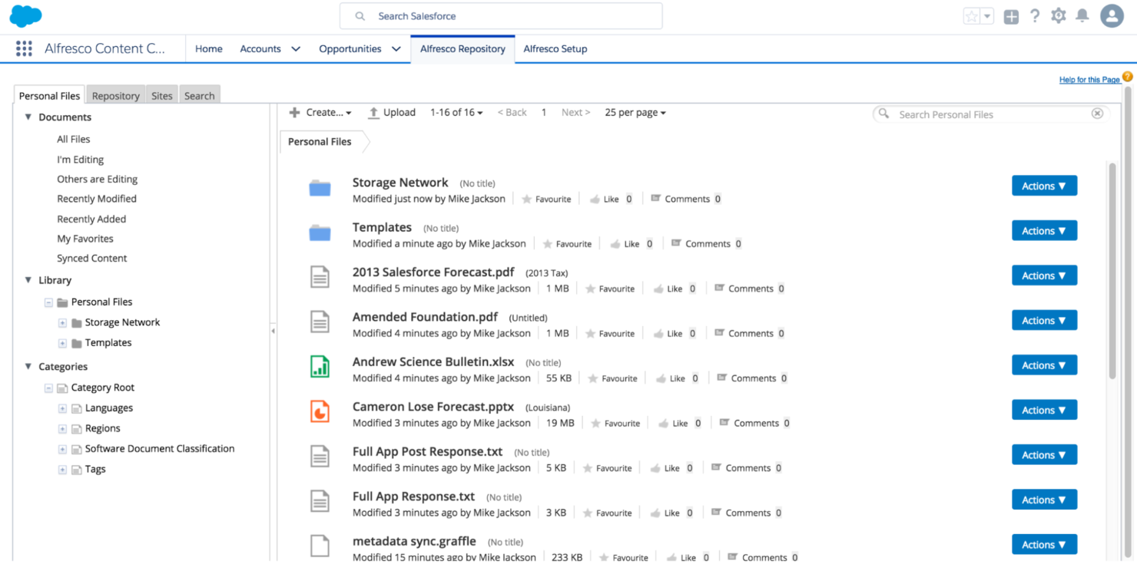Click the green spreadsheet icon for Andrew Science Bulletin
This screenshot has height=584, width=1137.
click(x=320, y=367)
